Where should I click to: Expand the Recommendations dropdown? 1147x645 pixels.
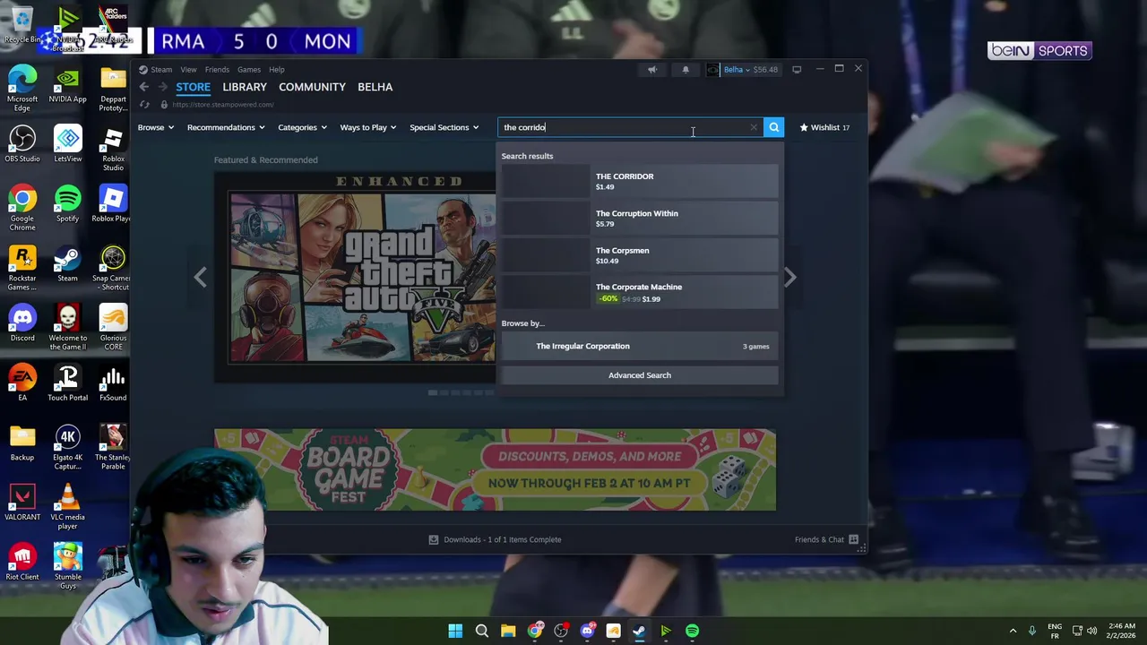point(226,127)
